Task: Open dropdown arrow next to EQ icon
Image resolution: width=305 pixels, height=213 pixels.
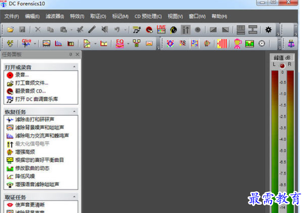Action: click(128, 44)
